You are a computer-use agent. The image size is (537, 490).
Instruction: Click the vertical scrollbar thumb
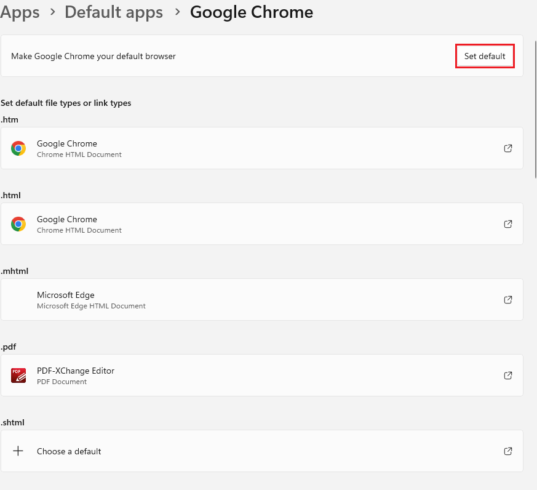[x=536, y=110]
